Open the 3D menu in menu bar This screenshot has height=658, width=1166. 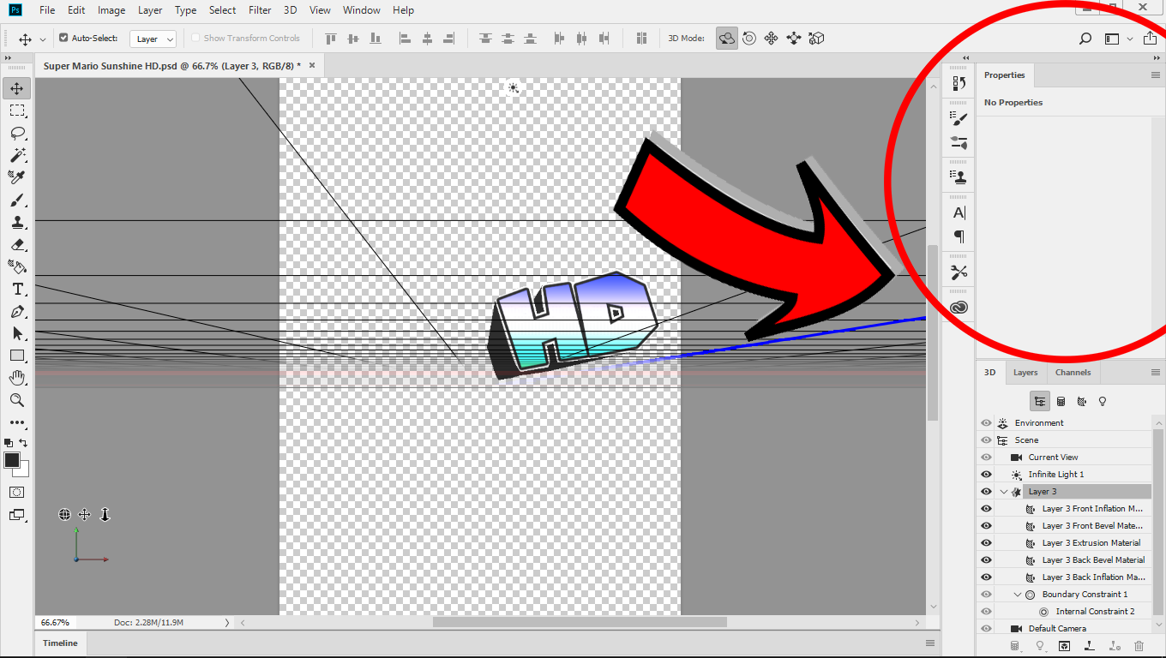click(291, 10)
